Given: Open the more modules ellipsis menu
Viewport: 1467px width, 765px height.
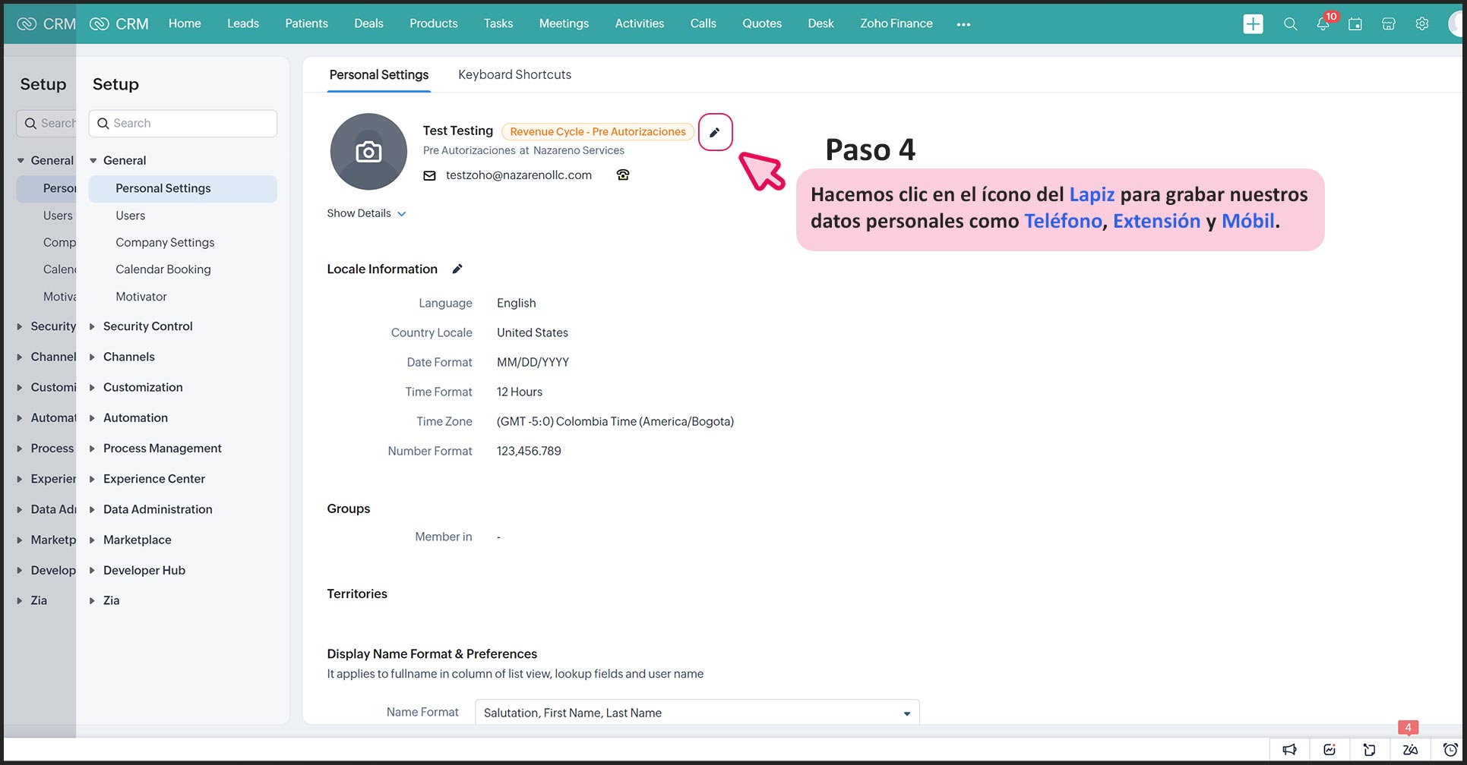Looking at the screenshot, I should point(963,24).
